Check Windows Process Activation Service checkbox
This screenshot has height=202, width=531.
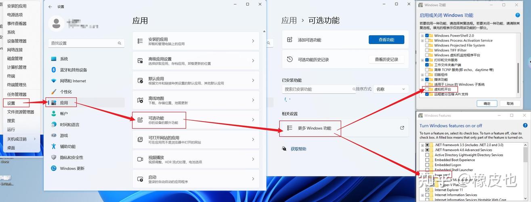click(x=427, y=40)
